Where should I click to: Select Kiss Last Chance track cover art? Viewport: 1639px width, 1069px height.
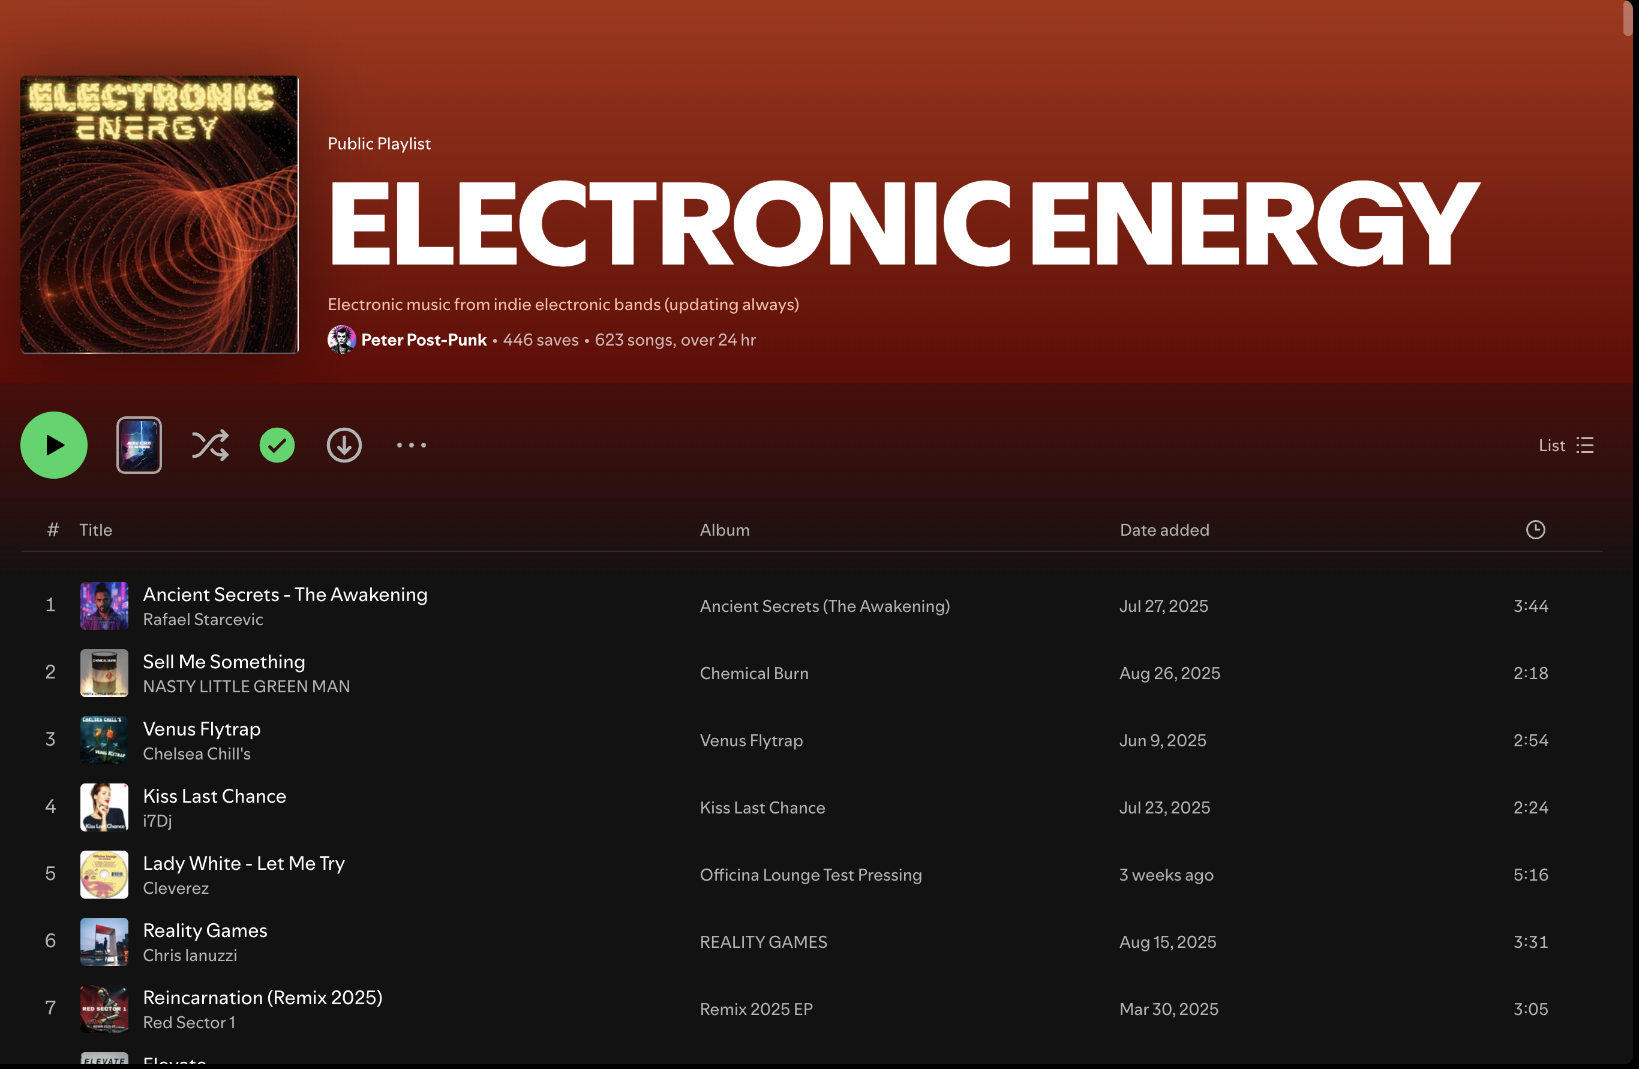(104, 807)
